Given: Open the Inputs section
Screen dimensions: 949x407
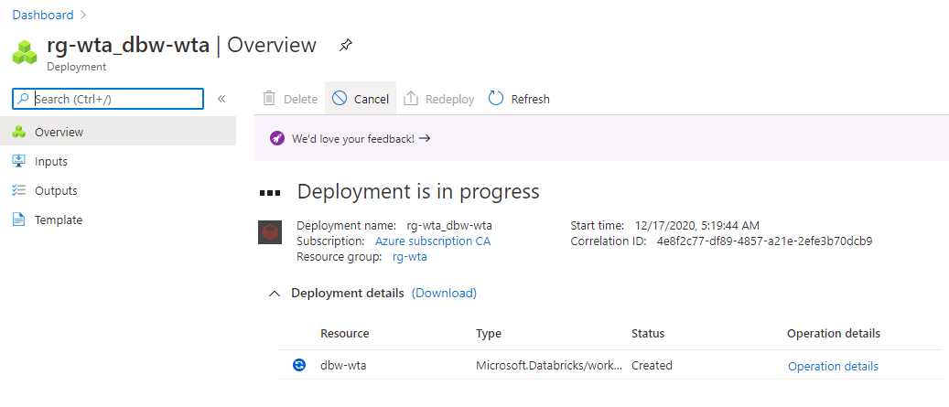Looking at the screenshot, I should pyautogui.click(x=51, y=161).
